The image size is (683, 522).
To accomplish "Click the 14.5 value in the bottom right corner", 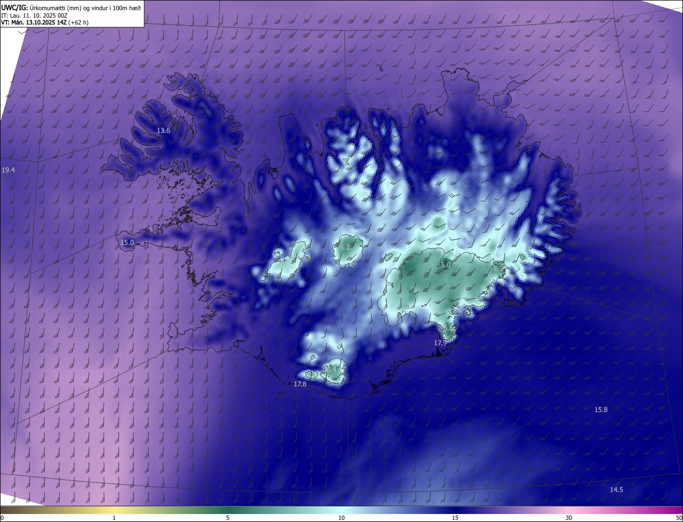I will (616, 489).
